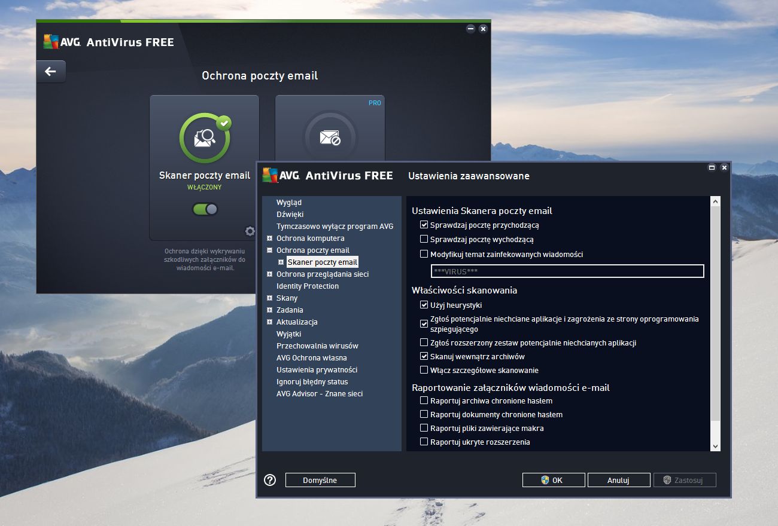Click the PRO anti-spam envelope icon

[330, 138]
